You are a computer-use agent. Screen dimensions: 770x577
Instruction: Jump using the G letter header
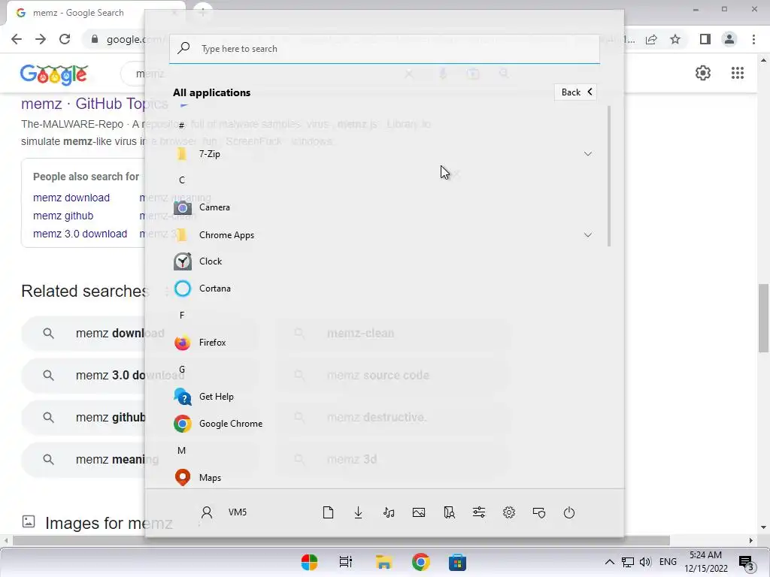coord(182,369)
